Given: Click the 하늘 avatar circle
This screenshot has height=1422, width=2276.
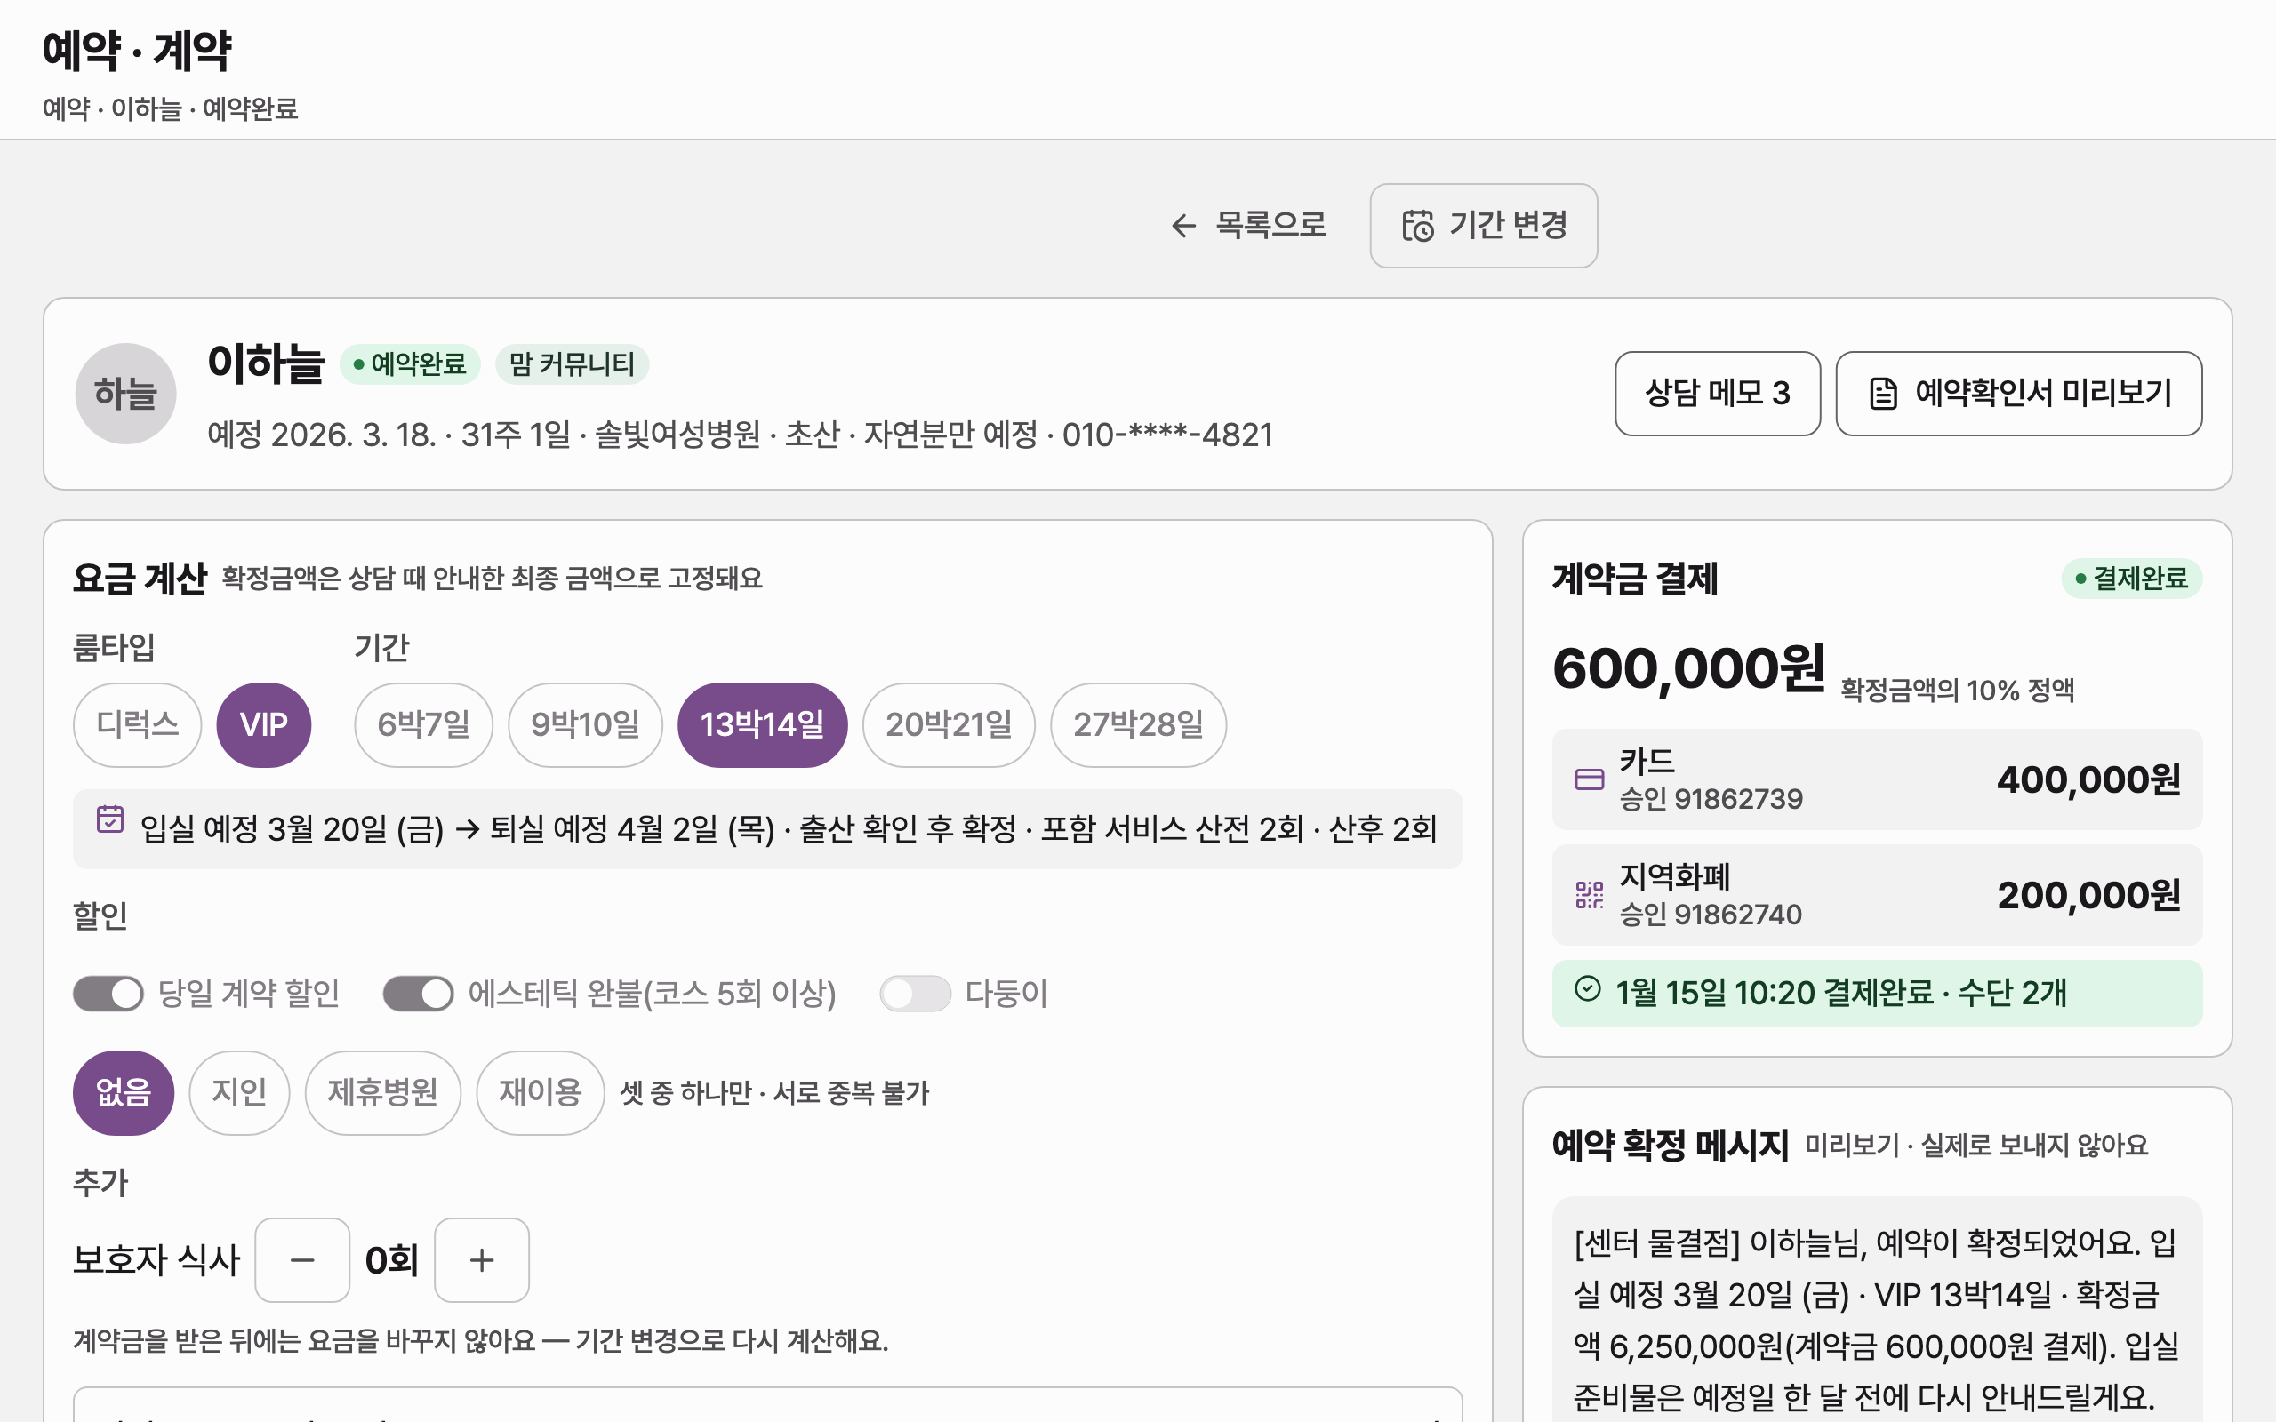Looking at the screenshot, I should 126,393.
